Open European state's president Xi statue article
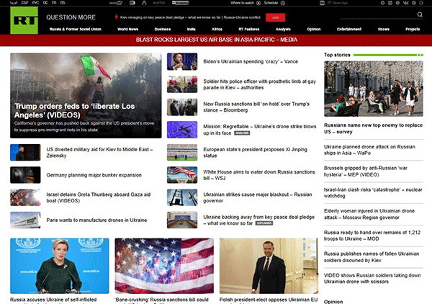This screenshot has height=304, width=432. (x=255, y=153)
